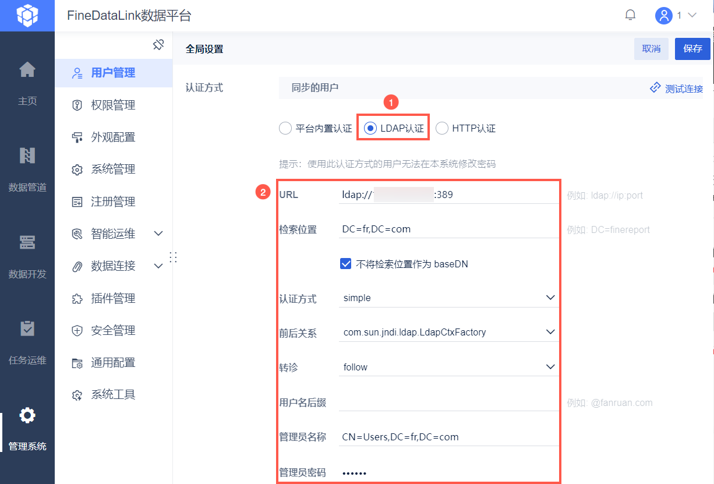Click the FineDataLink数据平台 title
Viewport: 714px width, 484px height.
coord(129,16)
